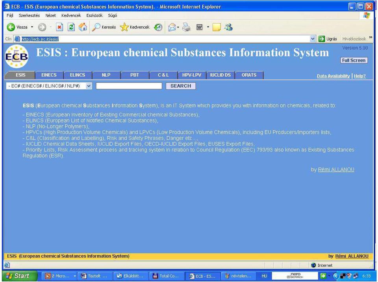Open the Eszközök menu
The height and width of the screenshot is (282, 378).
[x=94, y=15]
